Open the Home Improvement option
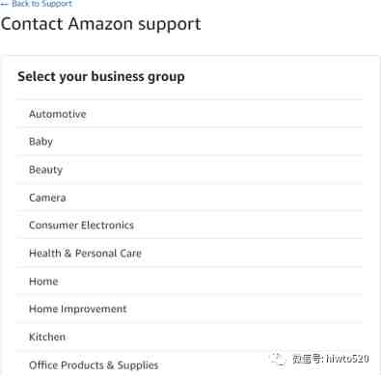Viewport: 381px width, 376px height. tap(189, 309)
